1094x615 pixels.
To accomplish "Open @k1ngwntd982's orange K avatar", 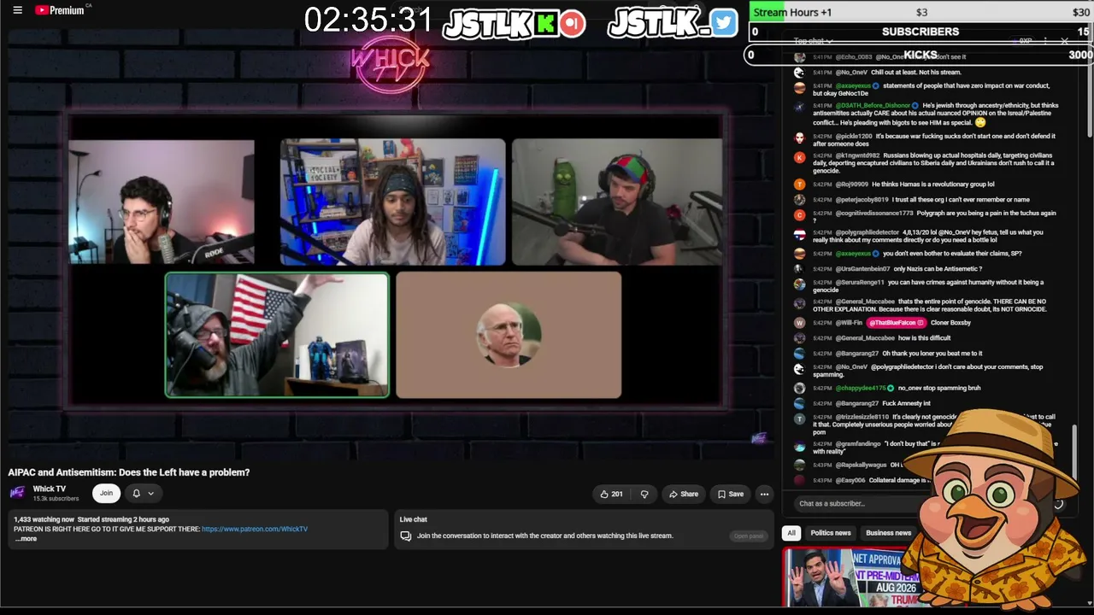I will coord(799,157).
